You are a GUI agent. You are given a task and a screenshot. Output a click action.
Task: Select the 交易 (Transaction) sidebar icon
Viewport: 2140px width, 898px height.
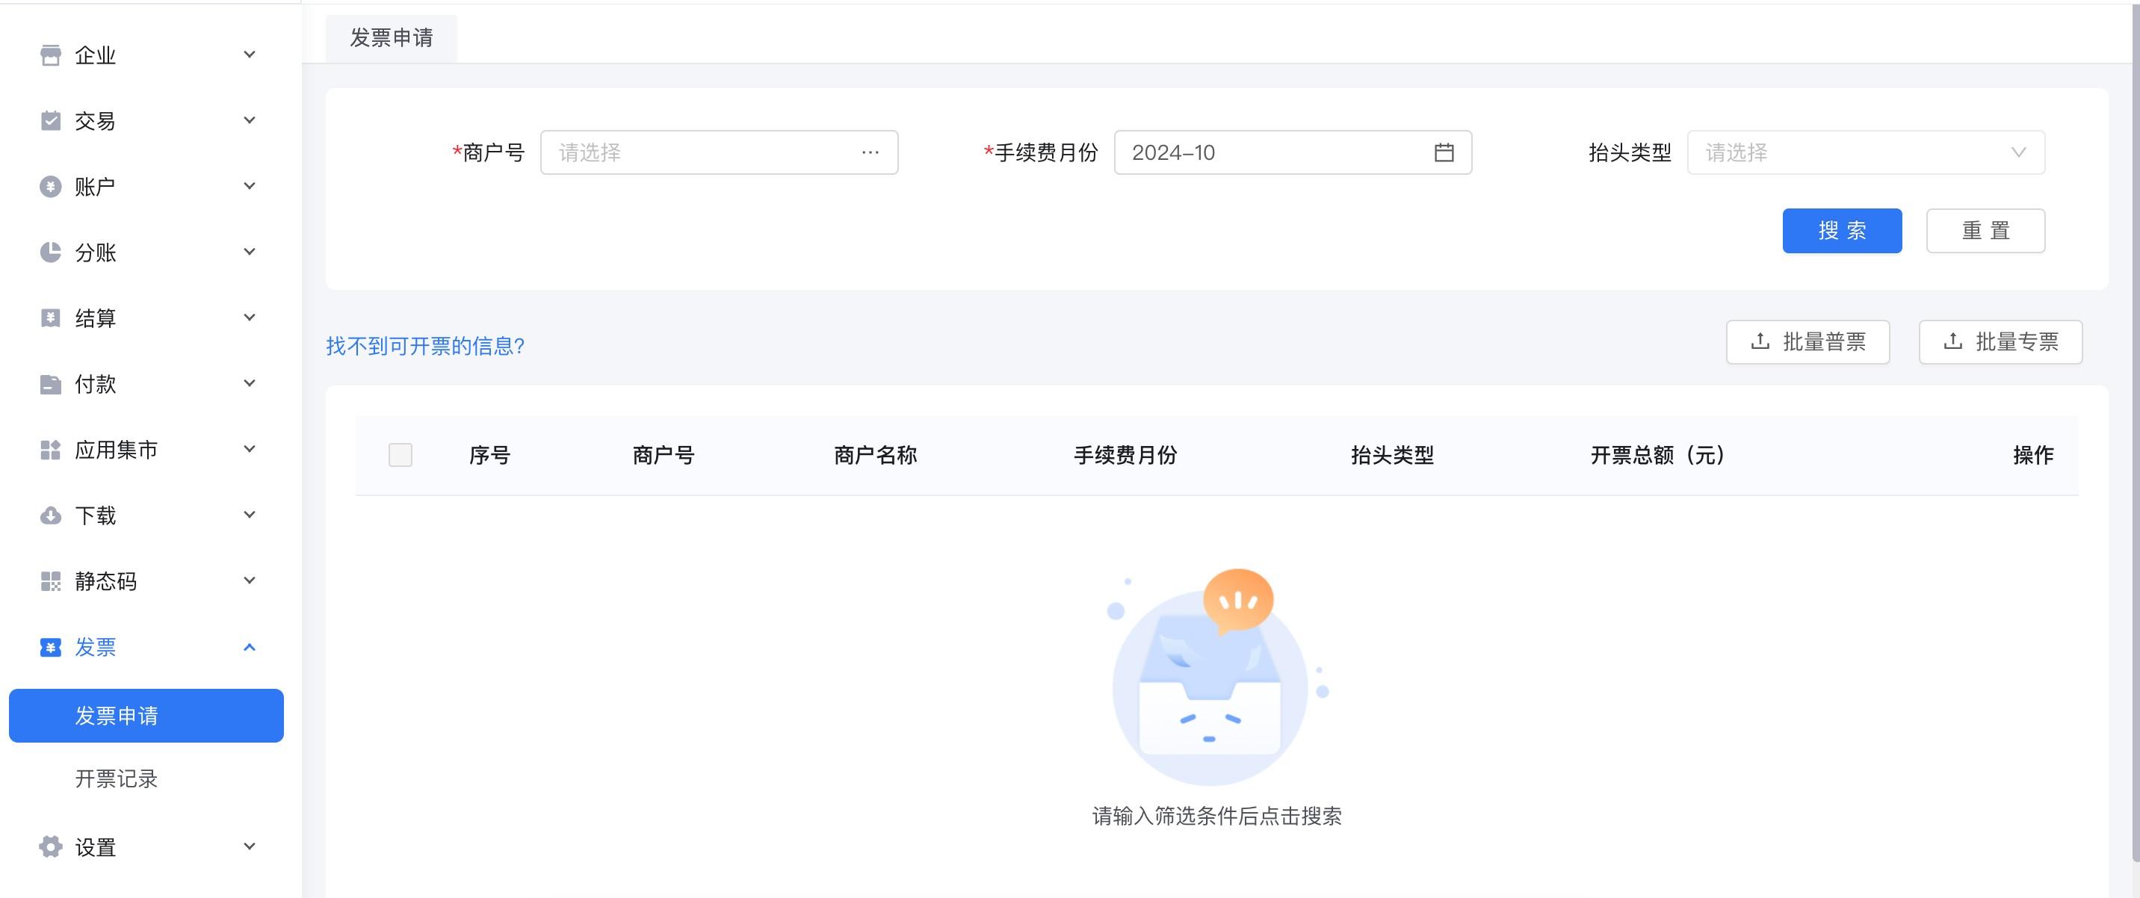point(50,120)
